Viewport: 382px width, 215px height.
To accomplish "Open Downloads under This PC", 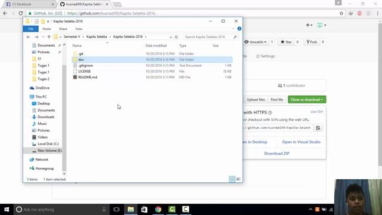I will (x=45, y=117).
